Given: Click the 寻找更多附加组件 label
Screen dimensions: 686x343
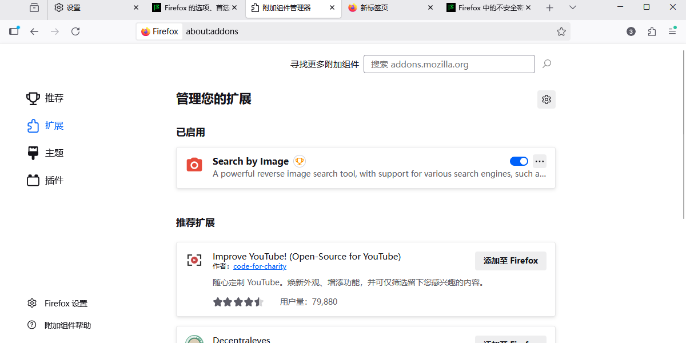Looking at the screenshot, I should [x=325, y=64].
